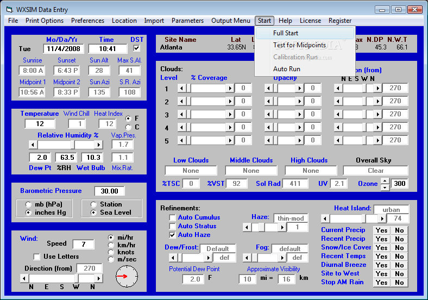The height and width of the screenshot is (300, 428).
Task: Click No for Site to West
Action: [x=399, y=274]
